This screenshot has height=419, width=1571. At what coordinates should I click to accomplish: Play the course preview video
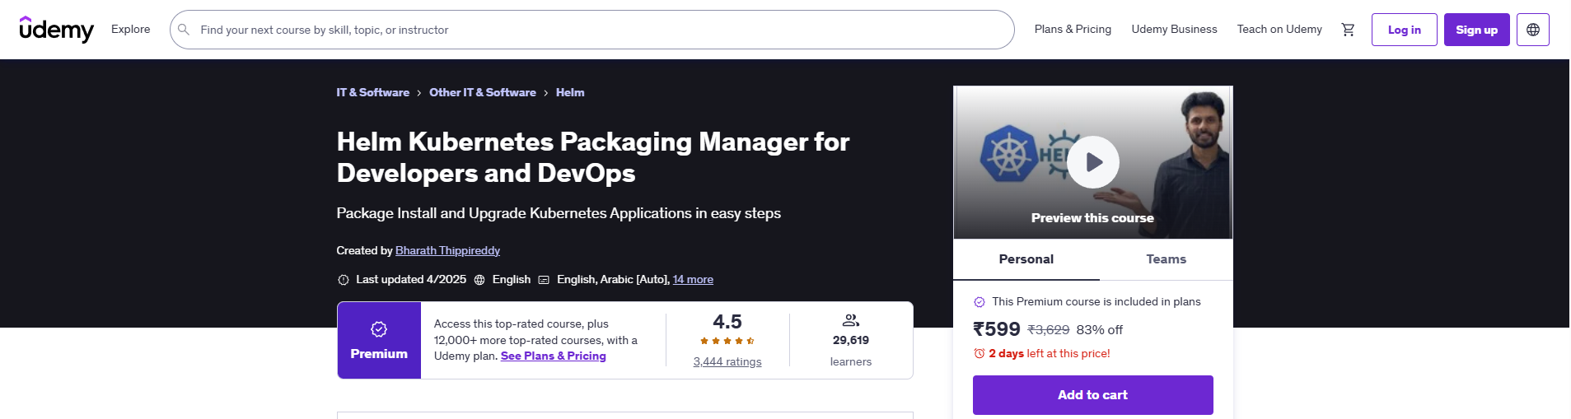click(1093, 162)
